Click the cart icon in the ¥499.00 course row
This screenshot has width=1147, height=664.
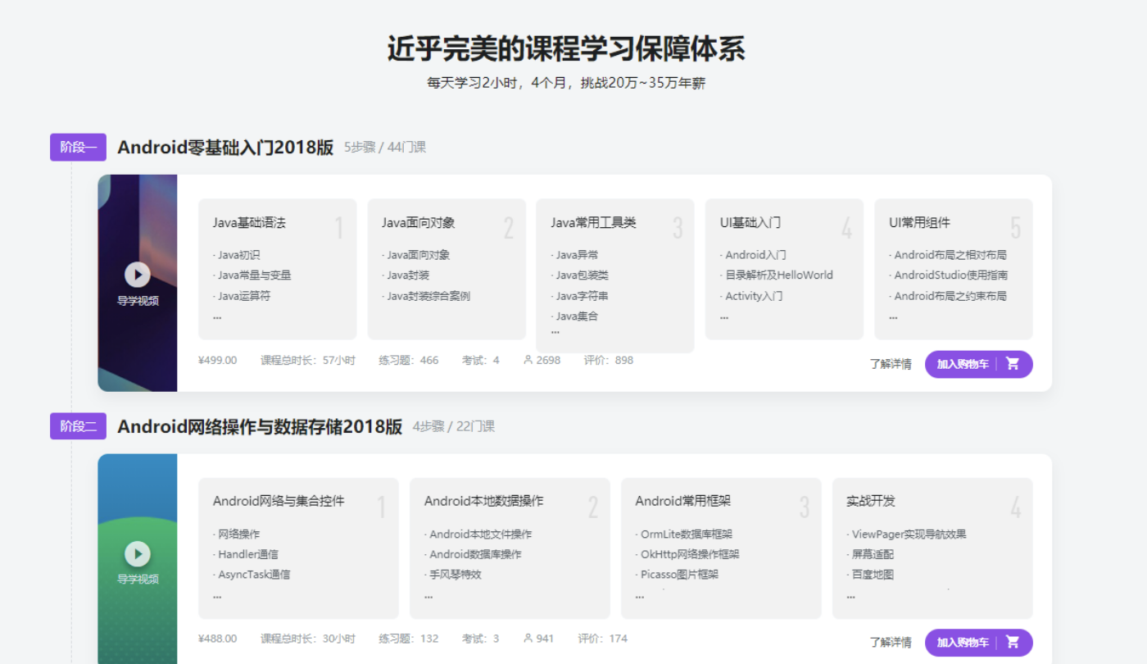point(1013,364)
